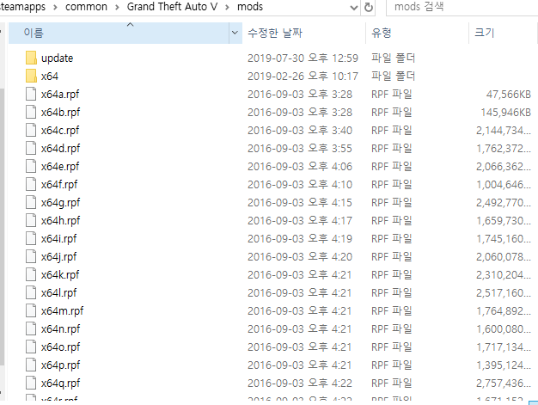This screenshot has height=405, width=538.
Task: Open the address bar history dropdown
Action: pos(354,7)
